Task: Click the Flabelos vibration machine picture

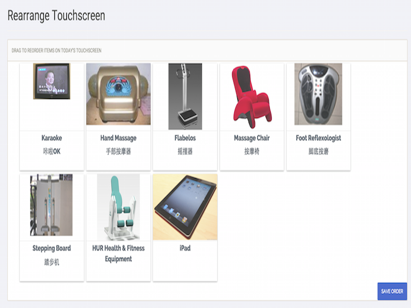Action: [185, 97]
